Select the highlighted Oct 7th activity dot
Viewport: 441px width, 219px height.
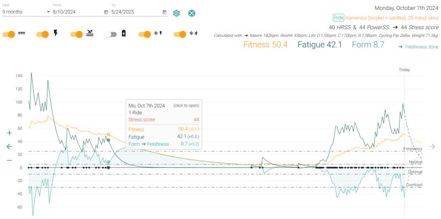pyautogui.click(x=109, y=168)
